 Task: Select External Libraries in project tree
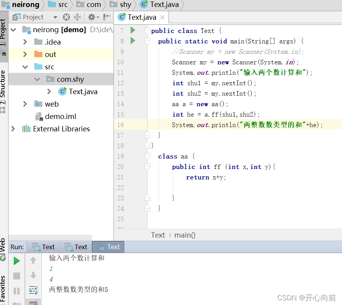pyautogui.click(x=56, y=129)
